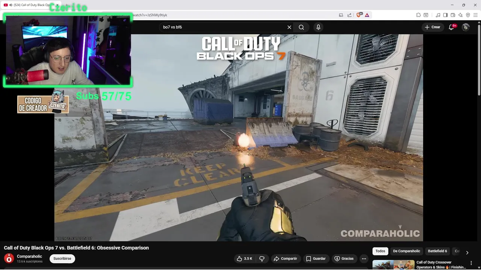This screenshot has height=270, width=481.
Task: Start voice search with the microphone icon
Action: pos(318,27)
